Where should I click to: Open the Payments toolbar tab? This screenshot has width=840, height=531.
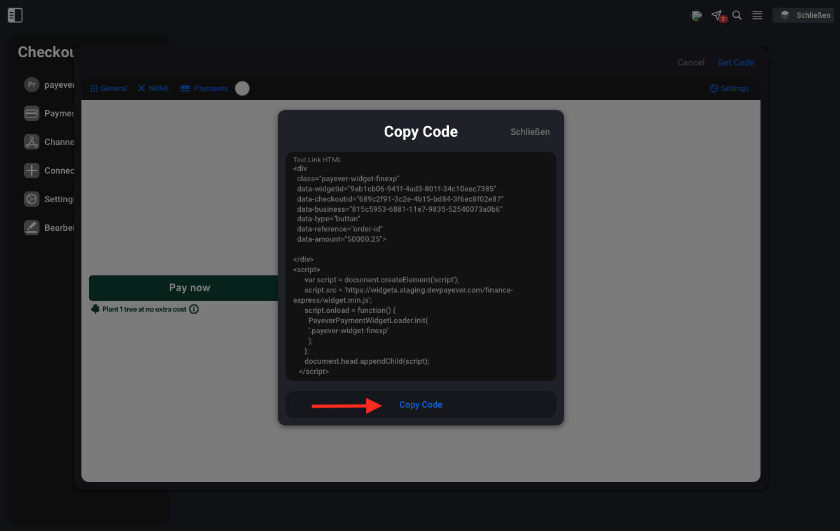coord(204,88)
